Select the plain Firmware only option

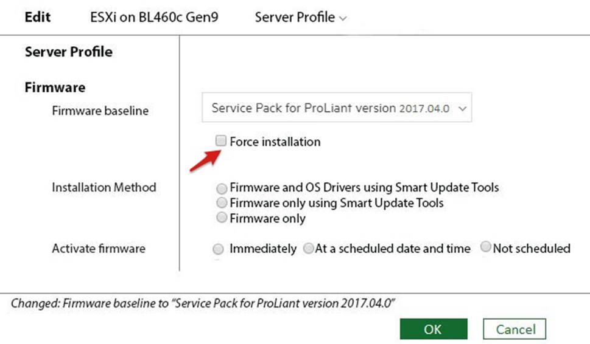point(222,218)
